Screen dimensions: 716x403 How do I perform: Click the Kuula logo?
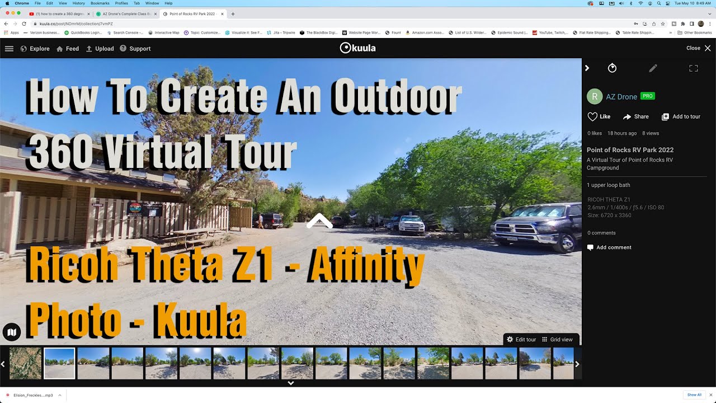point(358,48)
